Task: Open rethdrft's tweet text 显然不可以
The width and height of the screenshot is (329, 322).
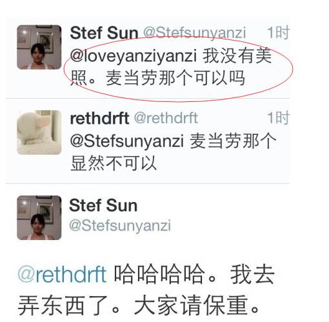Action: click(x=114, y=163)
